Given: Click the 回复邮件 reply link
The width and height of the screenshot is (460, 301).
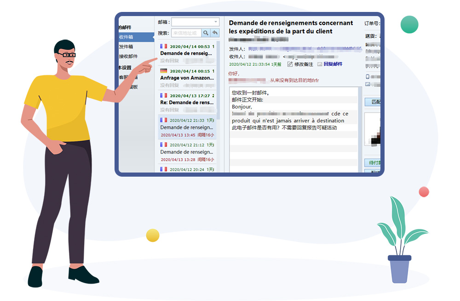Looking at the screenshot, I should pyautogui.click(x=333, y=64).
